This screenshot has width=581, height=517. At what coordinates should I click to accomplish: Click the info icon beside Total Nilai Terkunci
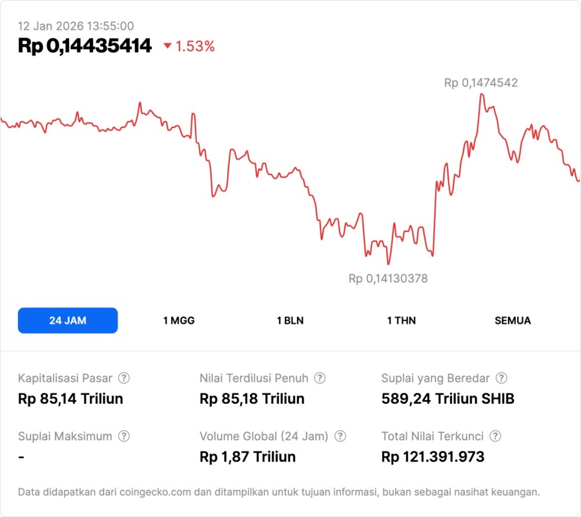[495, 436]
